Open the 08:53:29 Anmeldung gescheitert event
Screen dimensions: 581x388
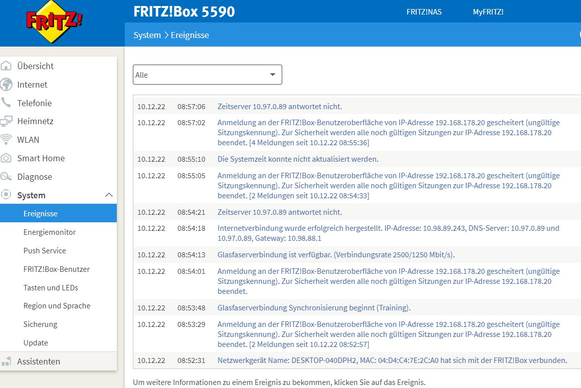point(389,334)
